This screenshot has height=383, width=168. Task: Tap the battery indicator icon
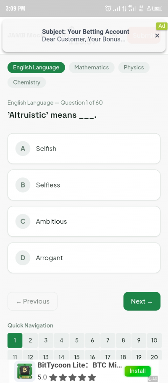(x=157, y=8)
